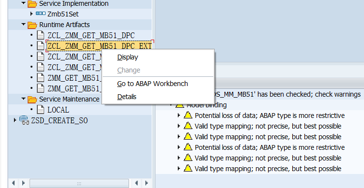Click the ZSD_CREATE_SO project icon

[x=24, y=120]
